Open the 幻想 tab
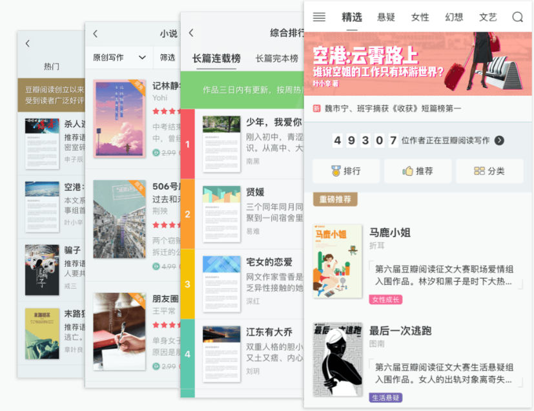534x411 pixels. (454, 17)
